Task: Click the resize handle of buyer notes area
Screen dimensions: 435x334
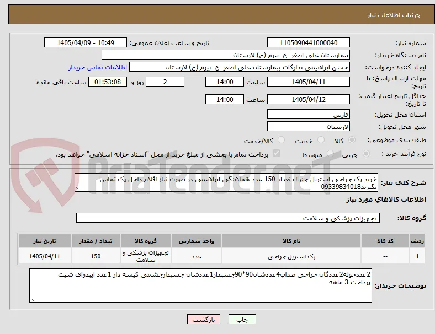Action: (x=32, y=300)
